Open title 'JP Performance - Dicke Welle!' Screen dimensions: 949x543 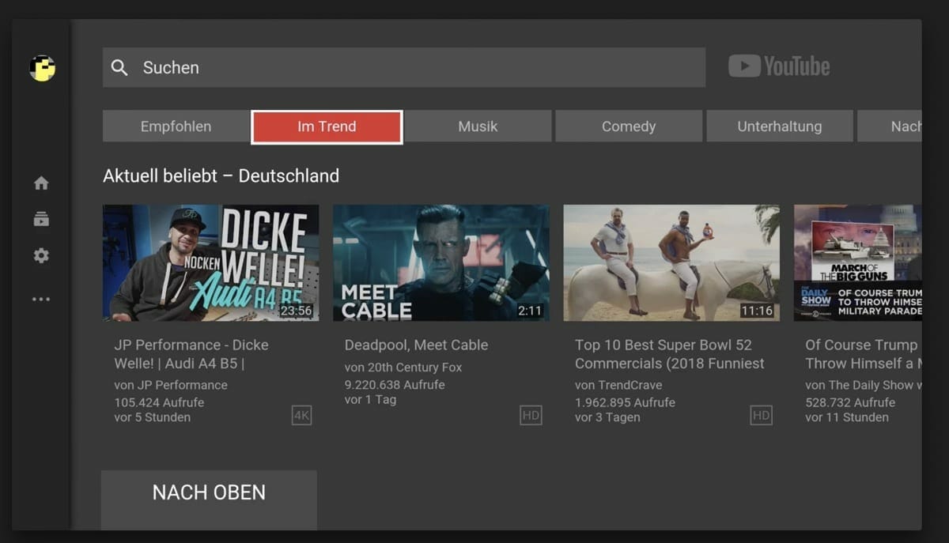tap(191, 354)
